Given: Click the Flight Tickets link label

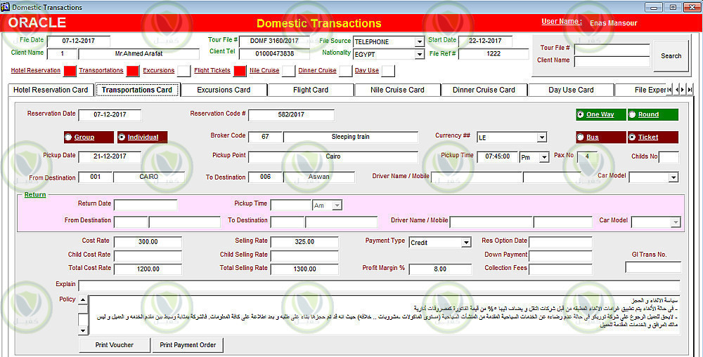Looking at the screenshot, I should pos(212,71).
